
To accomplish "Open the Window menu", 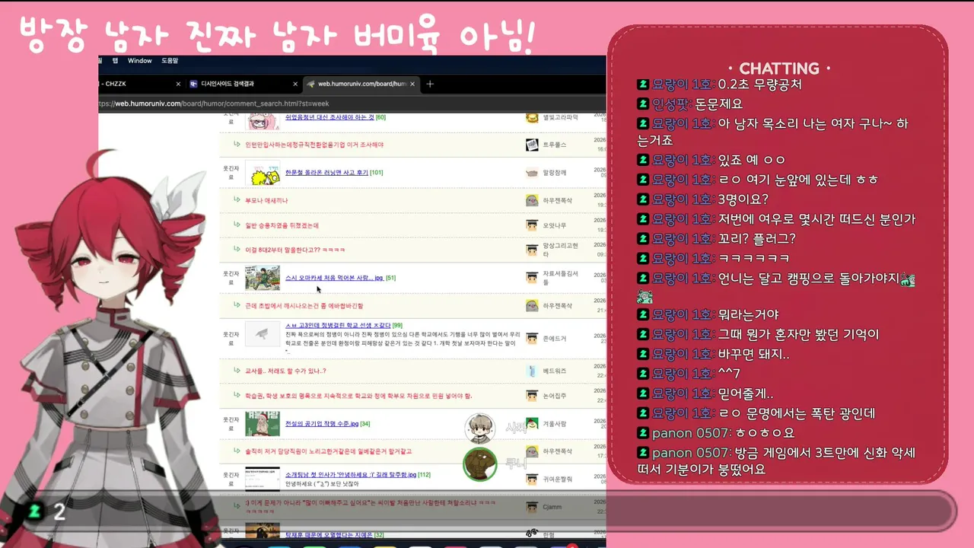I will pyautogui.click(x=139, y=61).
